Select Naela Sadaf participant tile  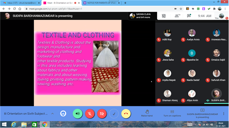(x=192, y=76)
